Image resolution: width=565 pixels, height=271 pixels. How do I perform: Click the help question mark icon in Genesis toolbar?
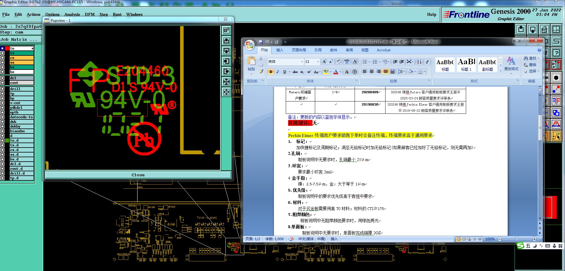point(556,53)
